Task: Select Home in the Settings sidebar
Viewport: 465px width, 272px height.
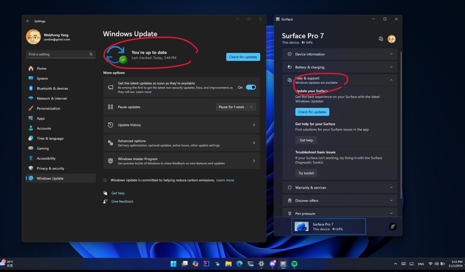Action: (x=61, y=68)
